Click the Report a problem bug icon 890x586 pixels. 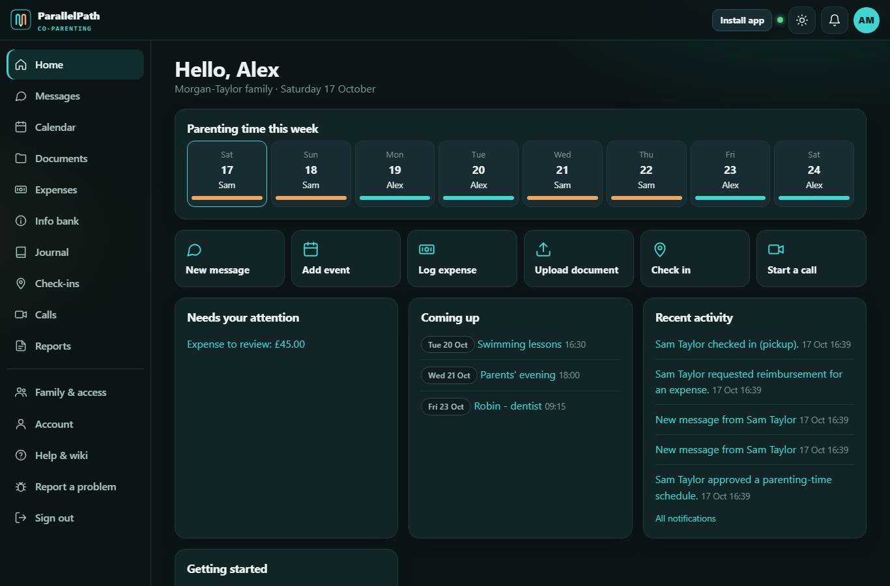(21, 487)
